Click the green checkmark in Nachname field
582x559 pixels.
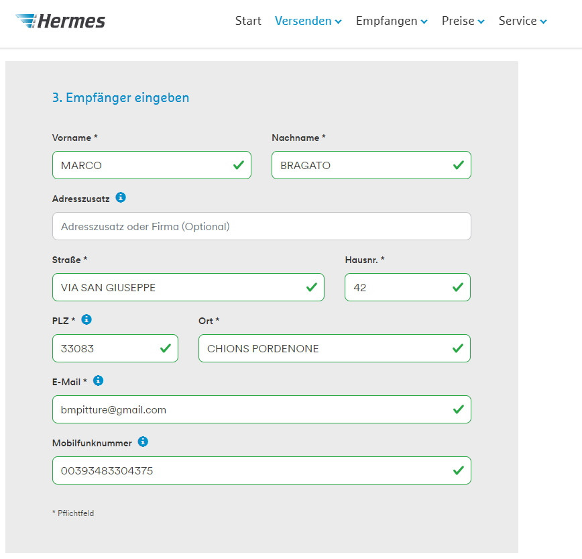click(459, 165)
